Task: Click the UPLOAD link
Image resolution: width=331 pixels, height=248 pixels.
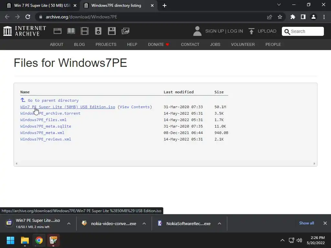Action: click(x=267, y=31)
